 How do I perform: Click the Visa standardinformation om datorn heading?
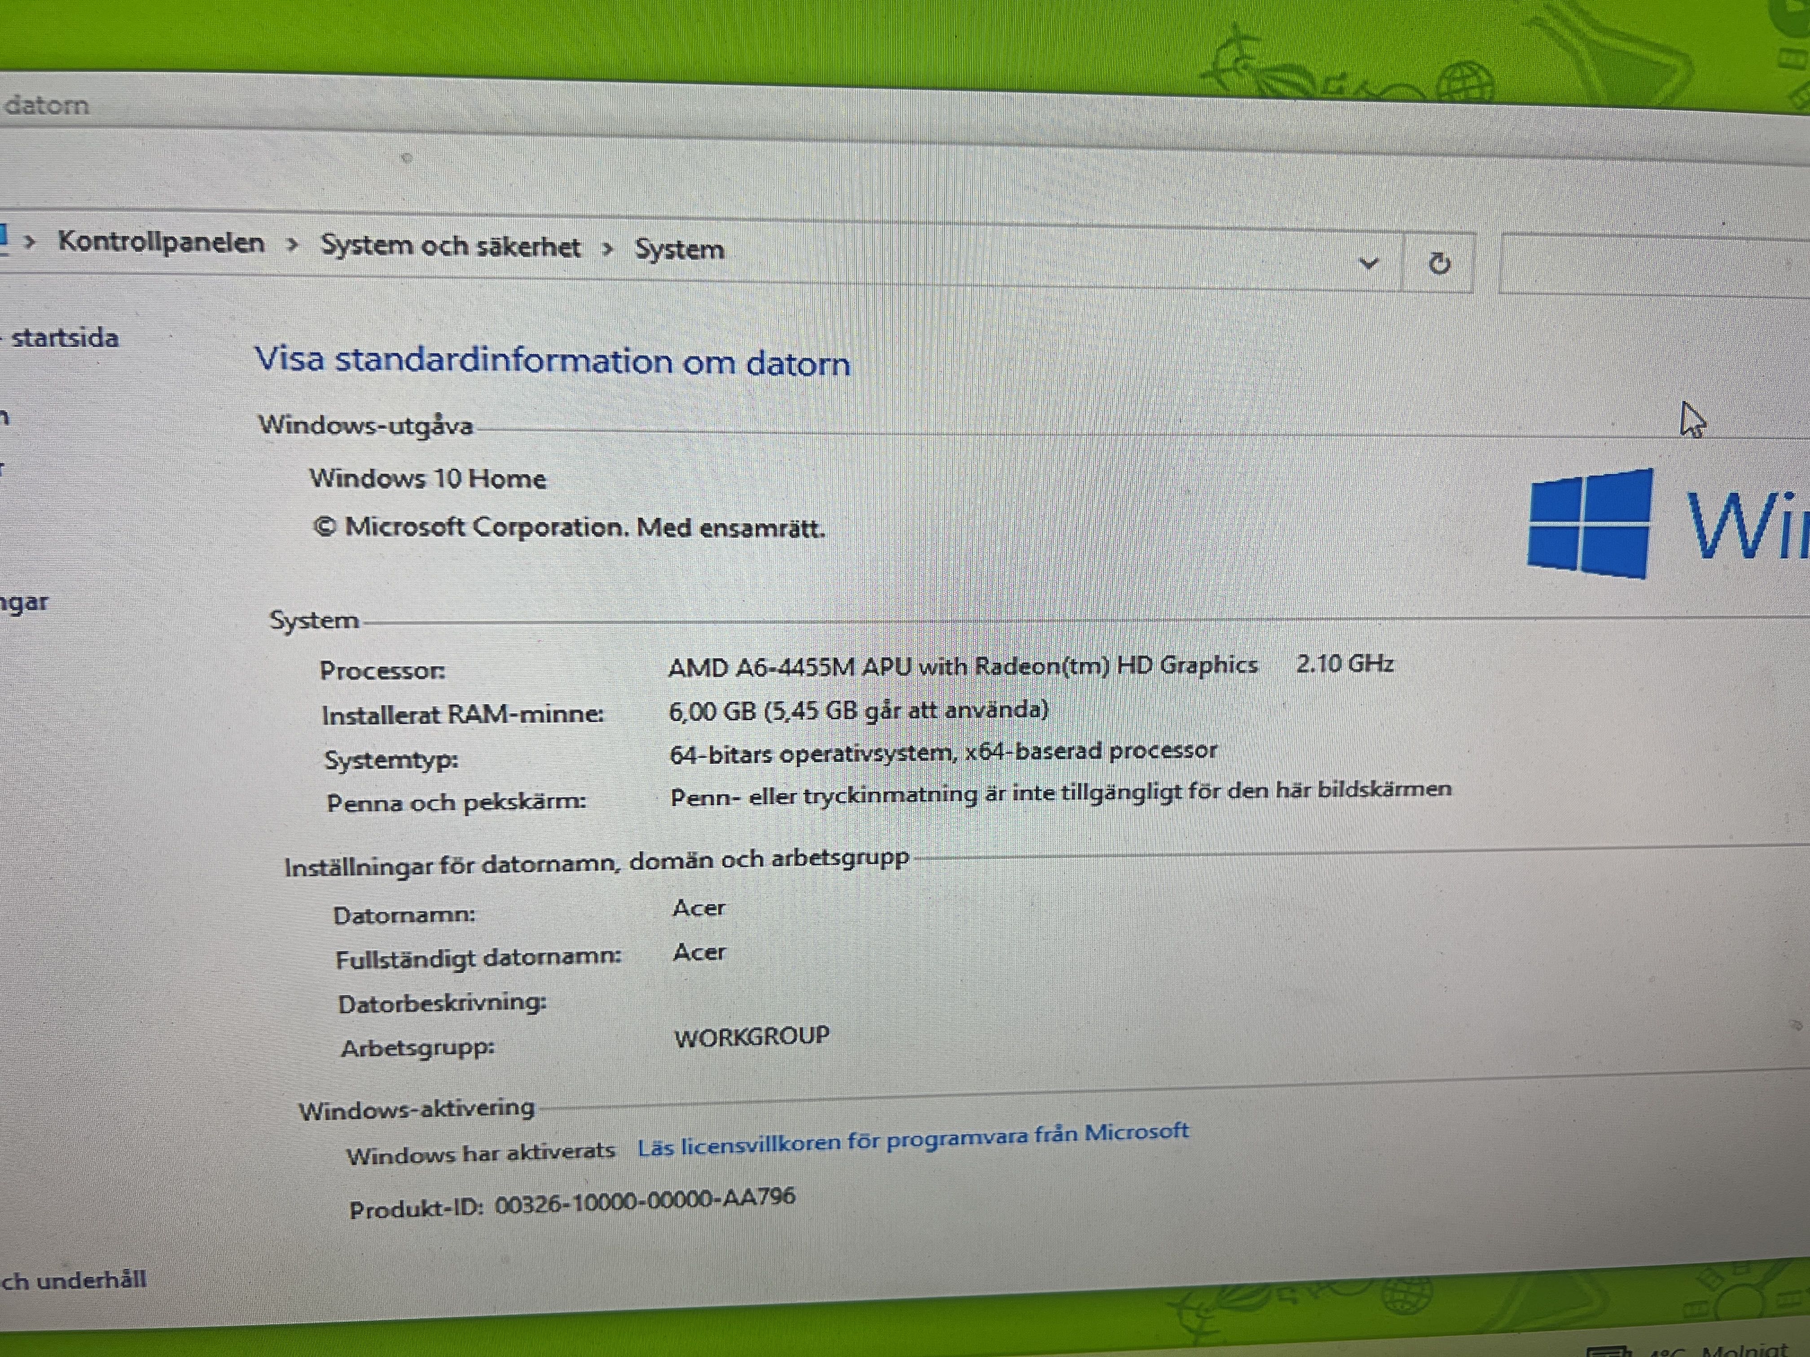[x=552, y=362]
